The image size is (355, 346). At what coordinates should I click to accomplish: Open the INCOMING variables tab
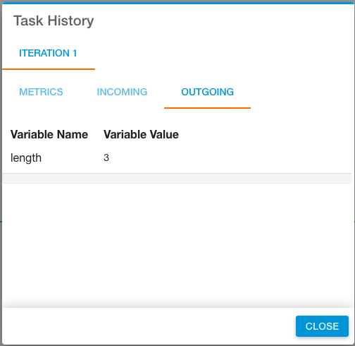pos(122,92)
